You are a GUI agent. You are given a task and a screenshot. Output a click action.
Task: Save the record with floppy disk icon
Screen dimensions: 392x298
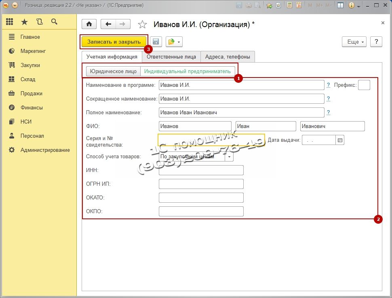click(x=156, y=42)
